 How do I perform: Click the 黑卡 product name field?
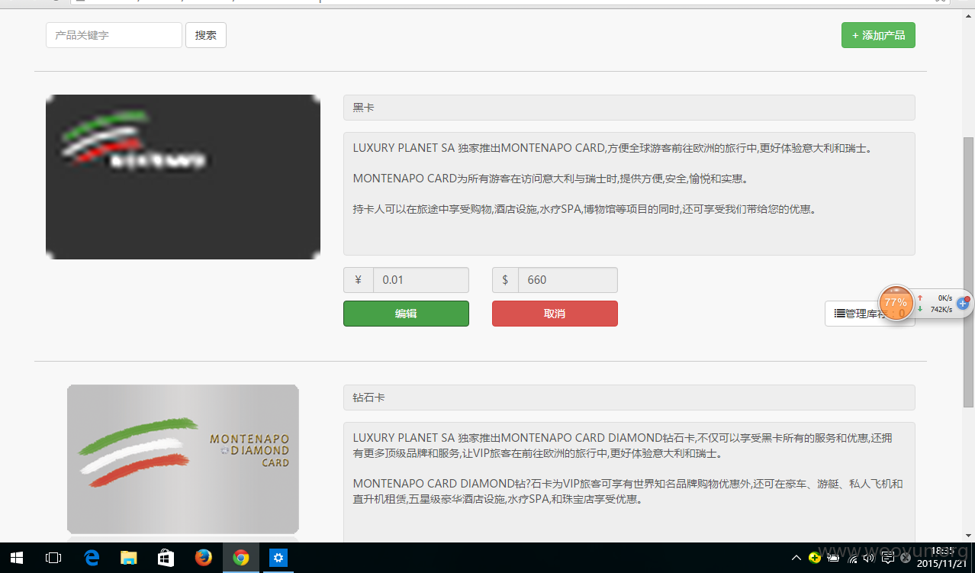(x=629, y=108)
